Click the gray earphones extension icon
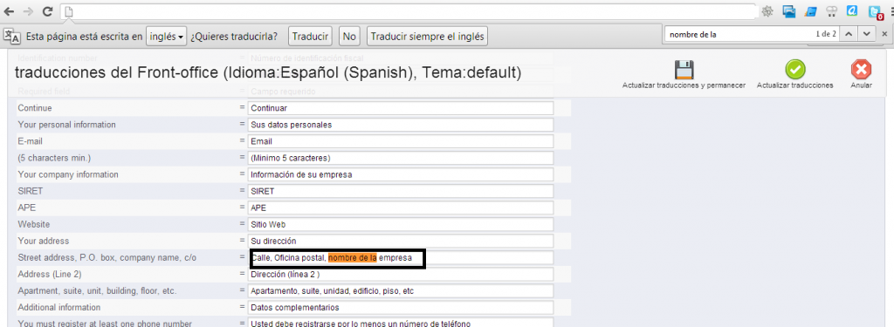This screenshot has width=894, height=327. point(831,10)
